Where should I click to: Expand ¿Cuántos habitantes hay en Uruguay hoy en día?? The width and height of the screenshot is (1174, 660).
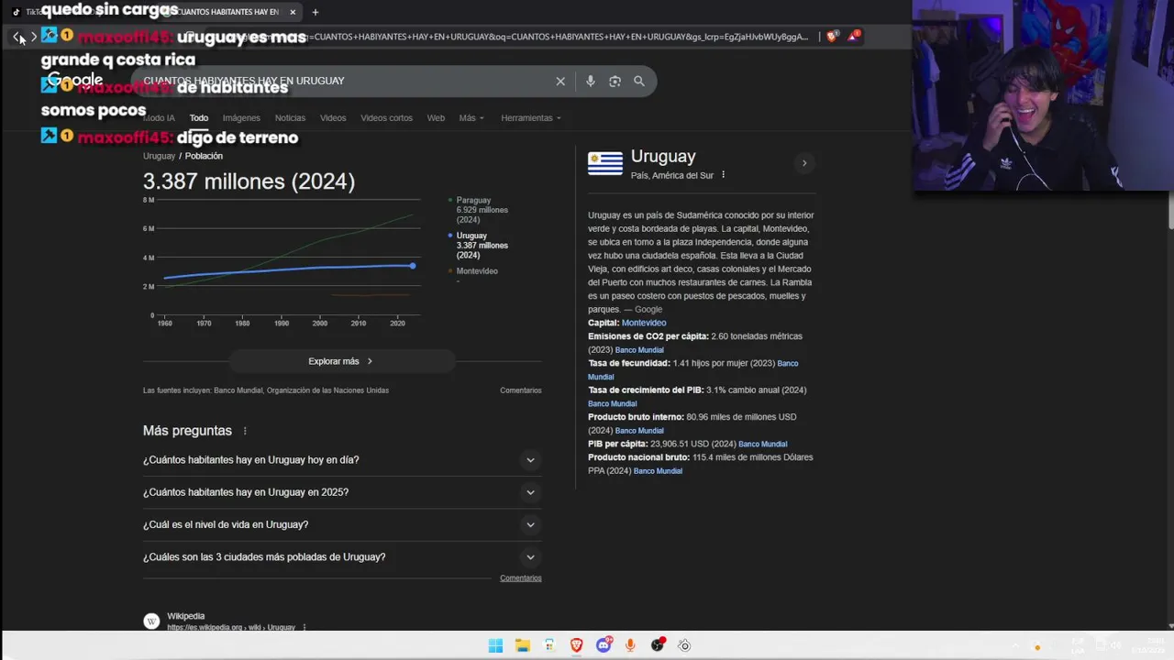[342, 460]
